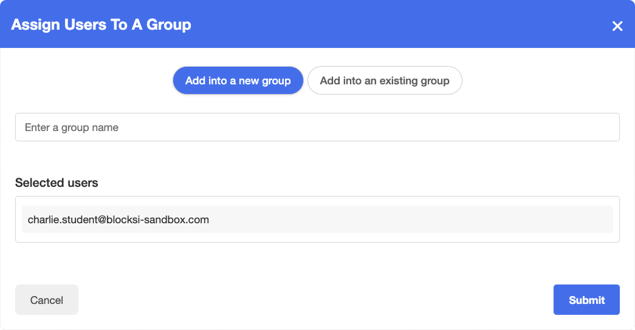
Task: Cancel the group assignment
Action: 47,300
